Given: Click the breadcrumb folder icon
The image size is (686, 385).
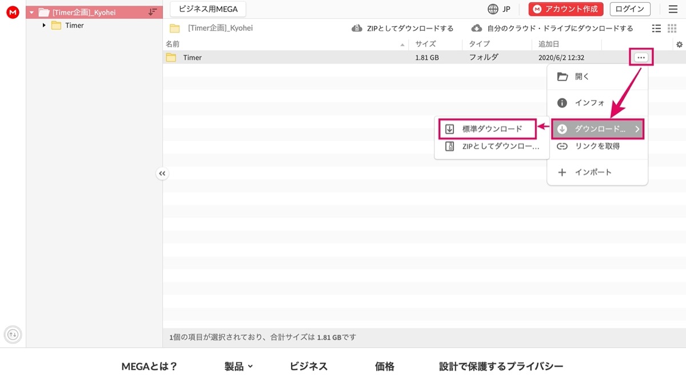Looking at the screenshot, I should pos(175,28).
